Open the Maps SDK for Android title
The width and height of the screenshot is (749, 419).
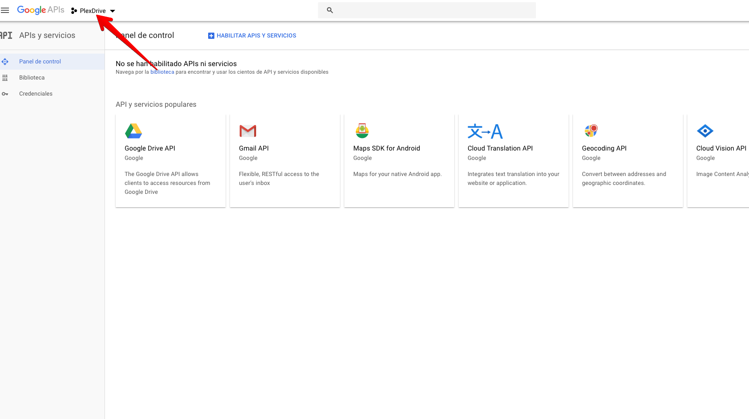[x=387, y=148]
